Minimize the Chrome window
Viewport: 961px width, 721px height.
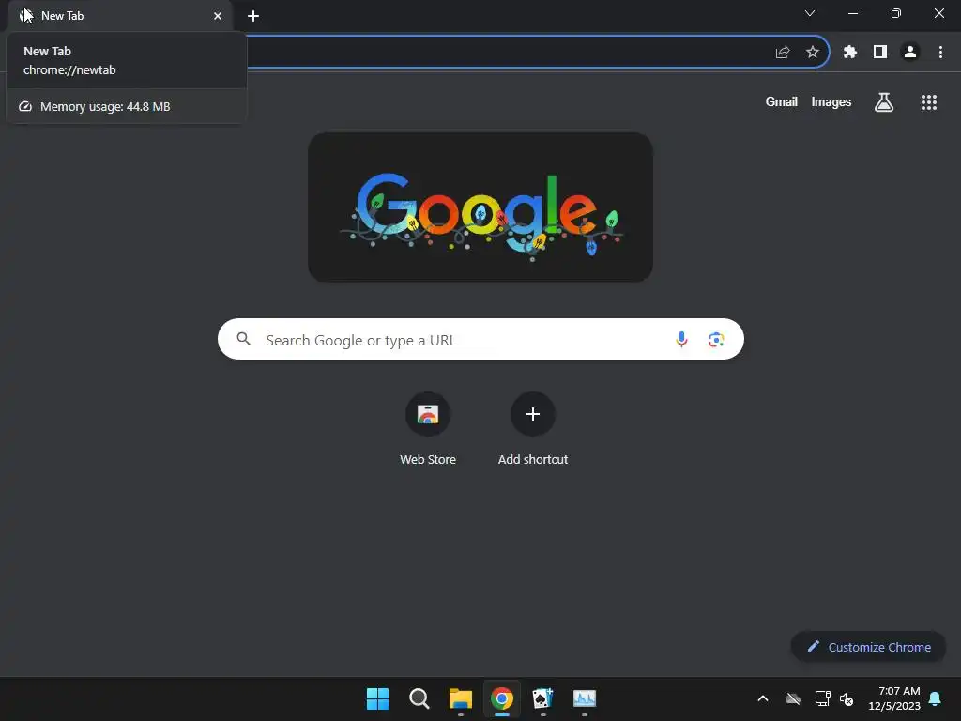click(x=852, y=13)
